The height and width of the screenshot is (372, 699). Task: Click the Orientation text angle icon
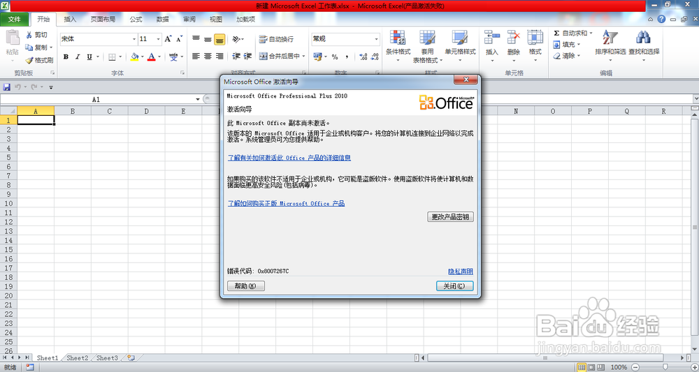tap(237, 39)
